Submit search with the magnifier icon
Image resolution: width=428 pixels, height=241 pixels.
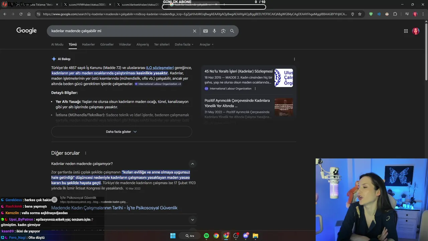tap(232, 31)
